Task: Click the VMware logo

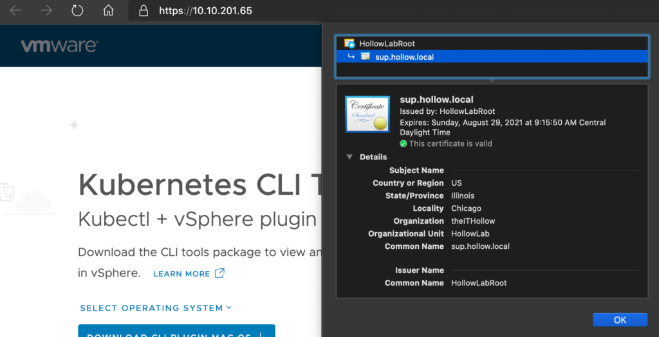Action: (x=59, y=46)
